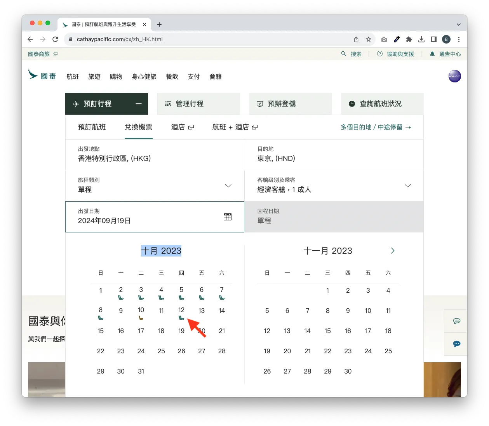Viewport: 489px width, 426px height.
Task: Toggle the browser side panel icon
Action: [434, 39]
